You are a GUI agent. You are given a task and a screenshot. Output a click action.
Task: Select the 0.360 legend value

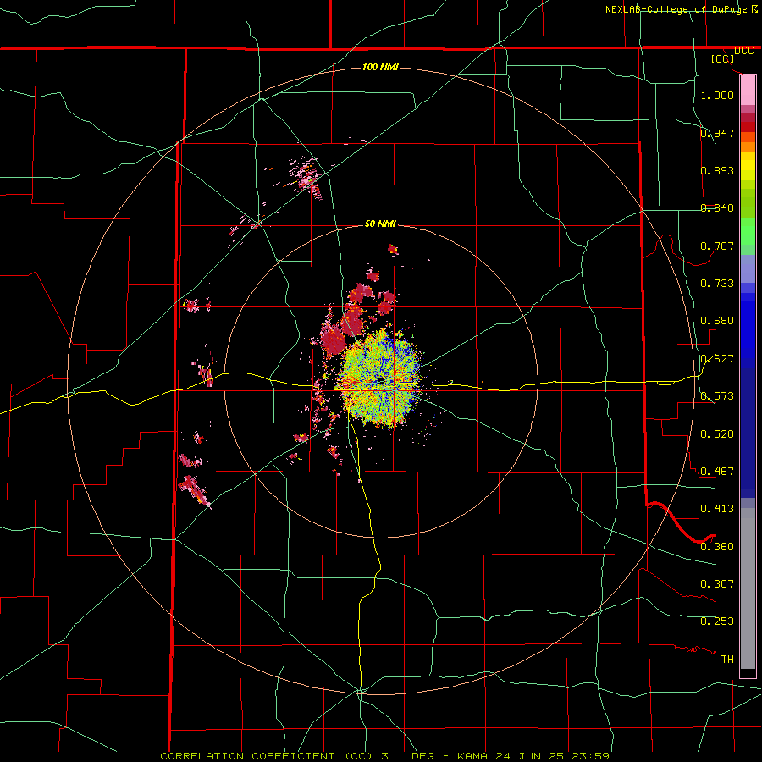coord(717,546)
